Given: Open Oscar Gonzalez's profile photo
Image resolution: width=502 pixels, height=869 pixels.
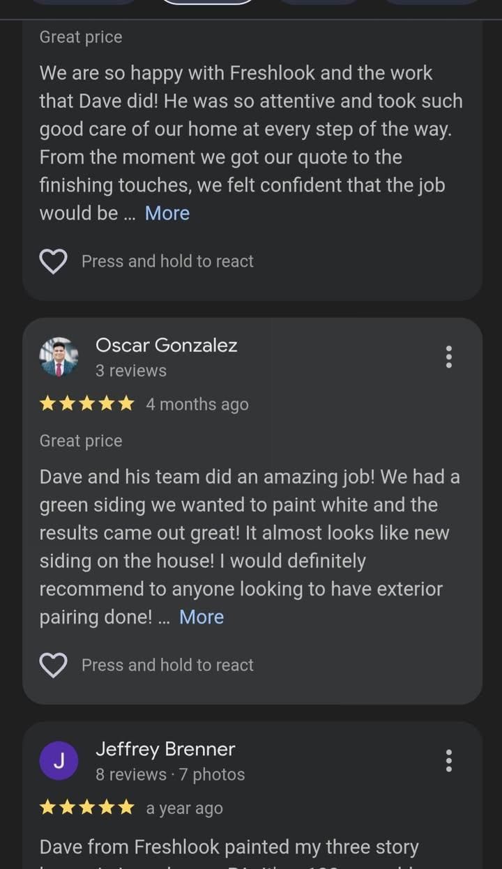Looking at the screenshot, I should pos(59,357).
